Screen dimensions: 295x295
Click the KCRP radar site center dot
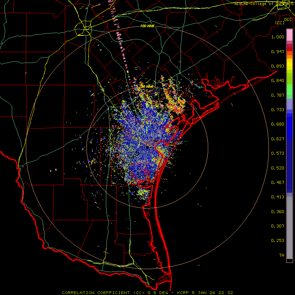147,147
